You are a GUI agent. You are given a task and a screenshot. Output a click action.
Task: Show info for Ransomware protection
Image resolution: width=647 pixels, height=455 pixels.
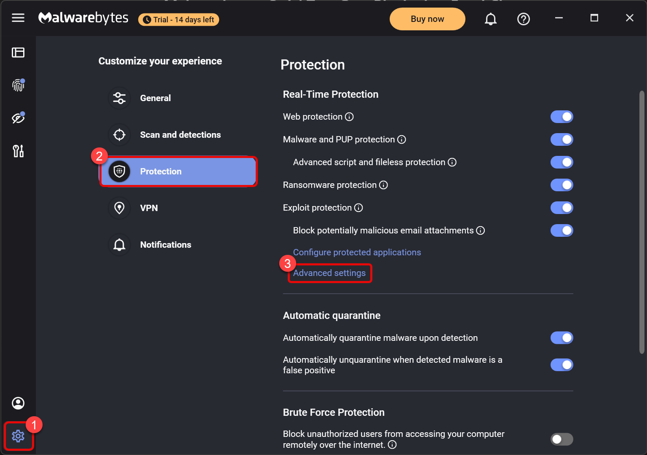(383, 185)
